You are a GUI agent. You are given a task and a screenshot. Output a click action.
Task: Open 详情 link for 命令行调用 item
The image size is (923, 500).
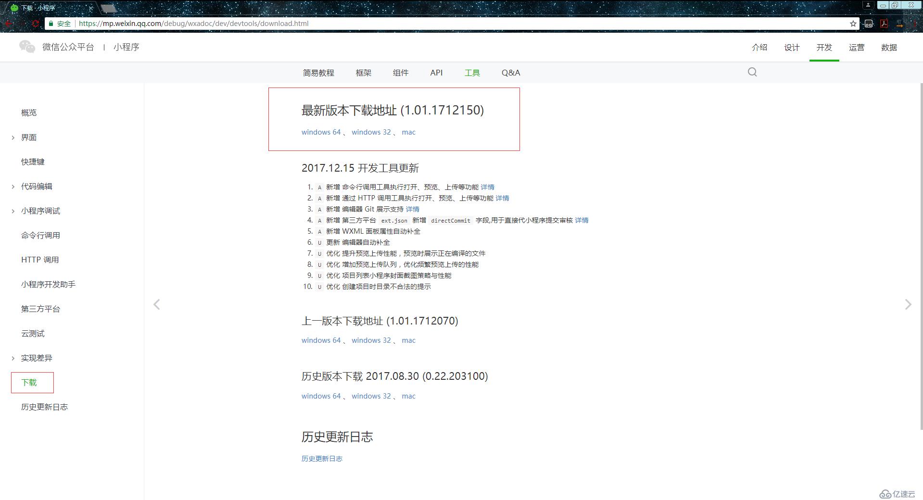click(487, 187)
